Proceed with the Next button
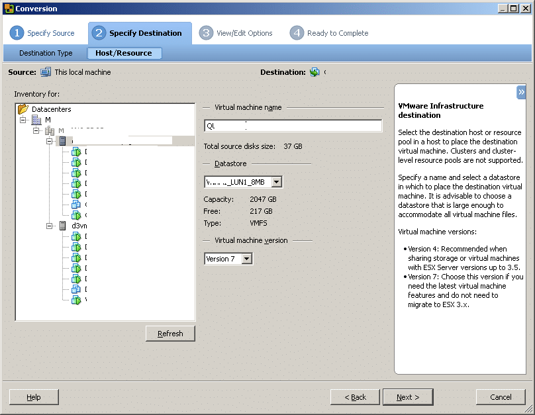This screenshot has width=535, height=415. [x=408, y=397]
